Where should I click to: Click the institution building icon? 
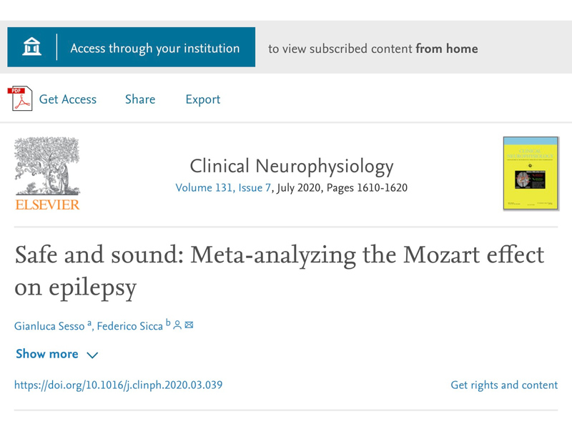[31, 48]
